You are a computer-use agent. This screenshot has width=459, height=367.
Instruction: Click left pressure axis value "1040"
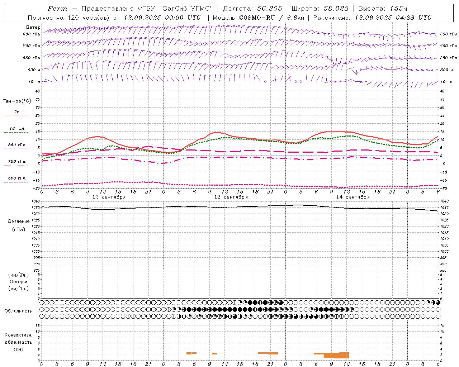[36, 201]
